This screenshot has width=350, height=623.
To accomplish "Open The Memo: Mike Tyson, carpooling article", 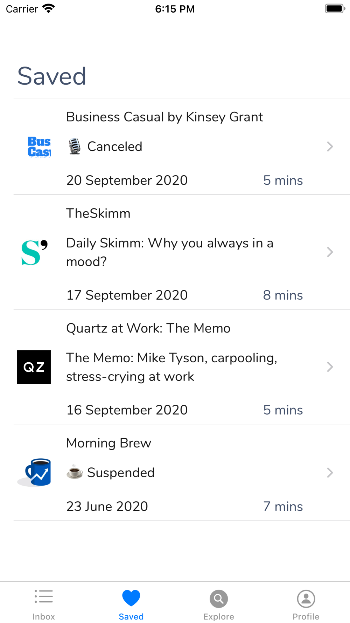I will [x=172, y=367].
